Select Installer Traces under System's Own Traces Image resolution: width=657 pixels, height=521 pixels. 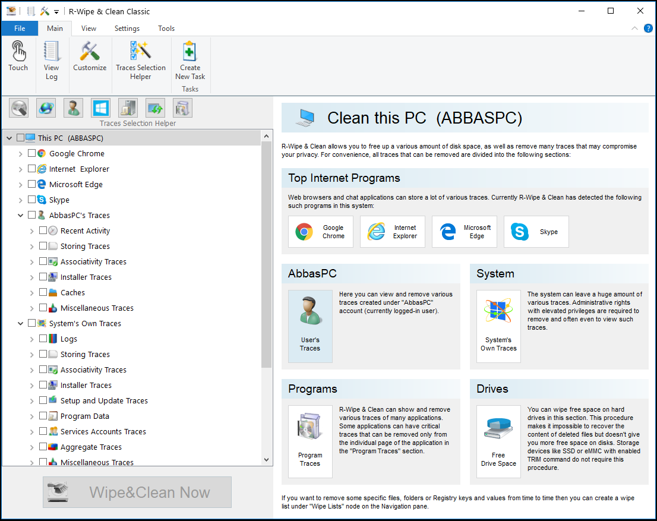[x=86, y=385]
